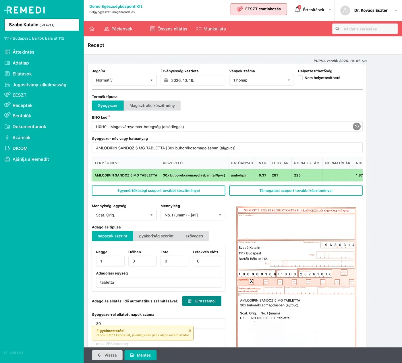This screenshot has width=402, height=363.
Task: Click the EESZT csatlakozás button
Action: pos(259,9)
